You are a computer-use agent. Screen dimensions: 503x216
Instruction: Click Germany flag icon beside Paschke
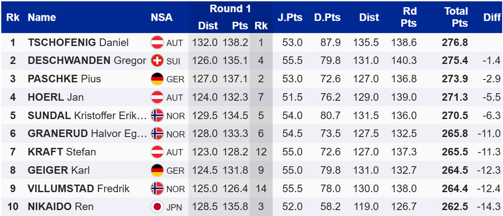(157, 79)
